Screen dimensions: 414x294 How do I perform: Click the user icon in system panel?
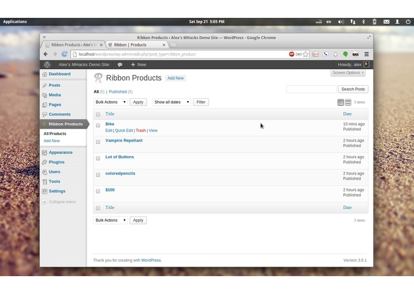(397, 21)
